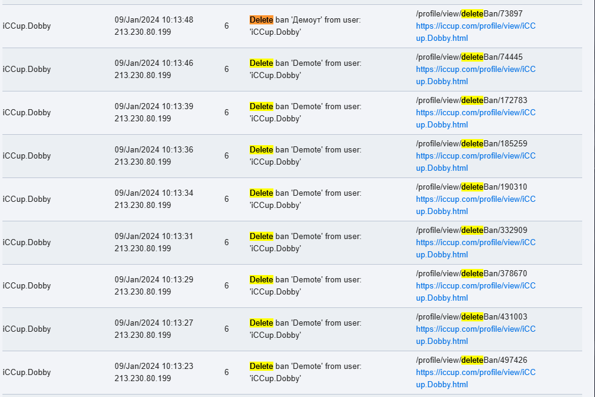
Task: Select timestamp 09/Jan/2024 10:13:48
Action: 154,20
